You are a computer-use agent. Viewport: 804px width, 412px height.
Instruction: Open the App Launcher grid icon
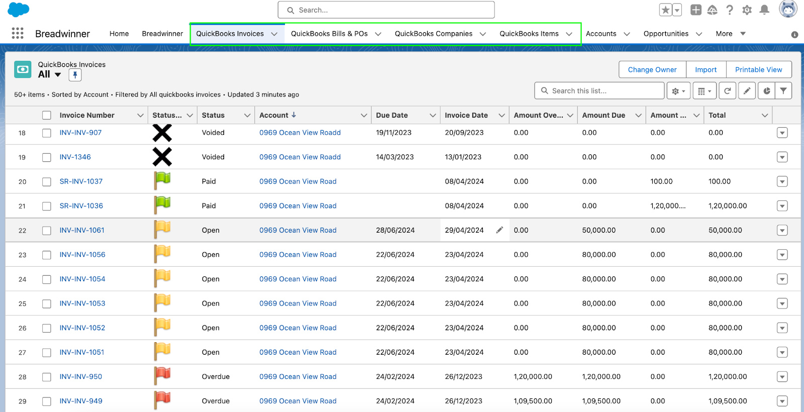point(18,33)
